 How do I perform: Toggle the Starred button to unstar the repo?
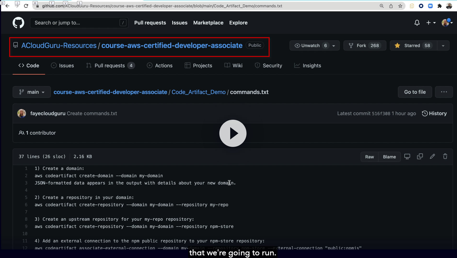pyautogui.click(x=413, y=45)
